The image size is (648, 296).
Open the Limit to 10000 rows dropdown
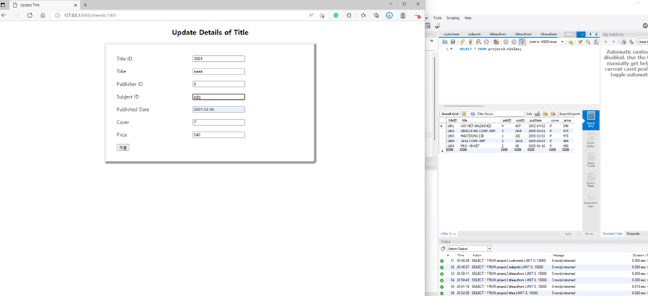546,42
